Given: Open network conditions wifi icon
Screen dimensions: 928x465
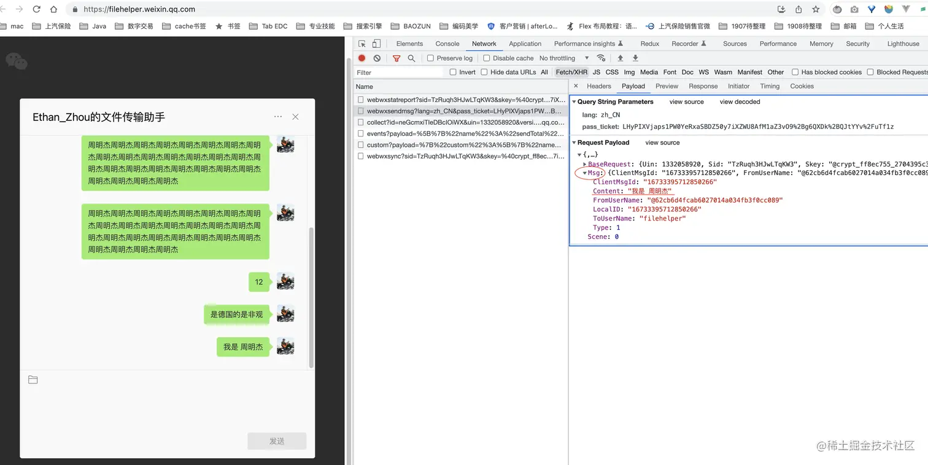Looking at the screenshot, I should click(601, 58).
